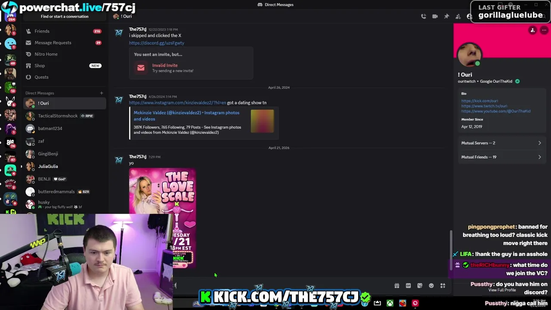551x310 pixels.
Task: Open DM with GingiBenji
Action: tap(65, 154)
